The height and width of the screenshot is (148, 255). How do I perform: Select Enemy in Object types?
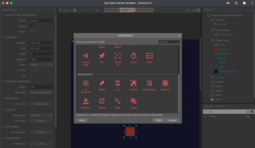[222, 49]
